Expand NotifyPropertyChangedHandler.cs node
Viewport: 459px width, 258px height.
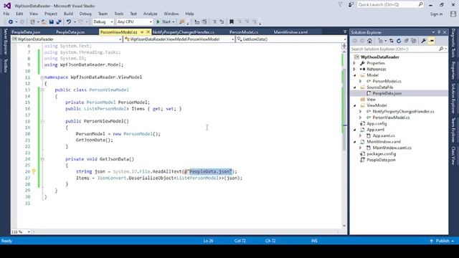(361, 112)
